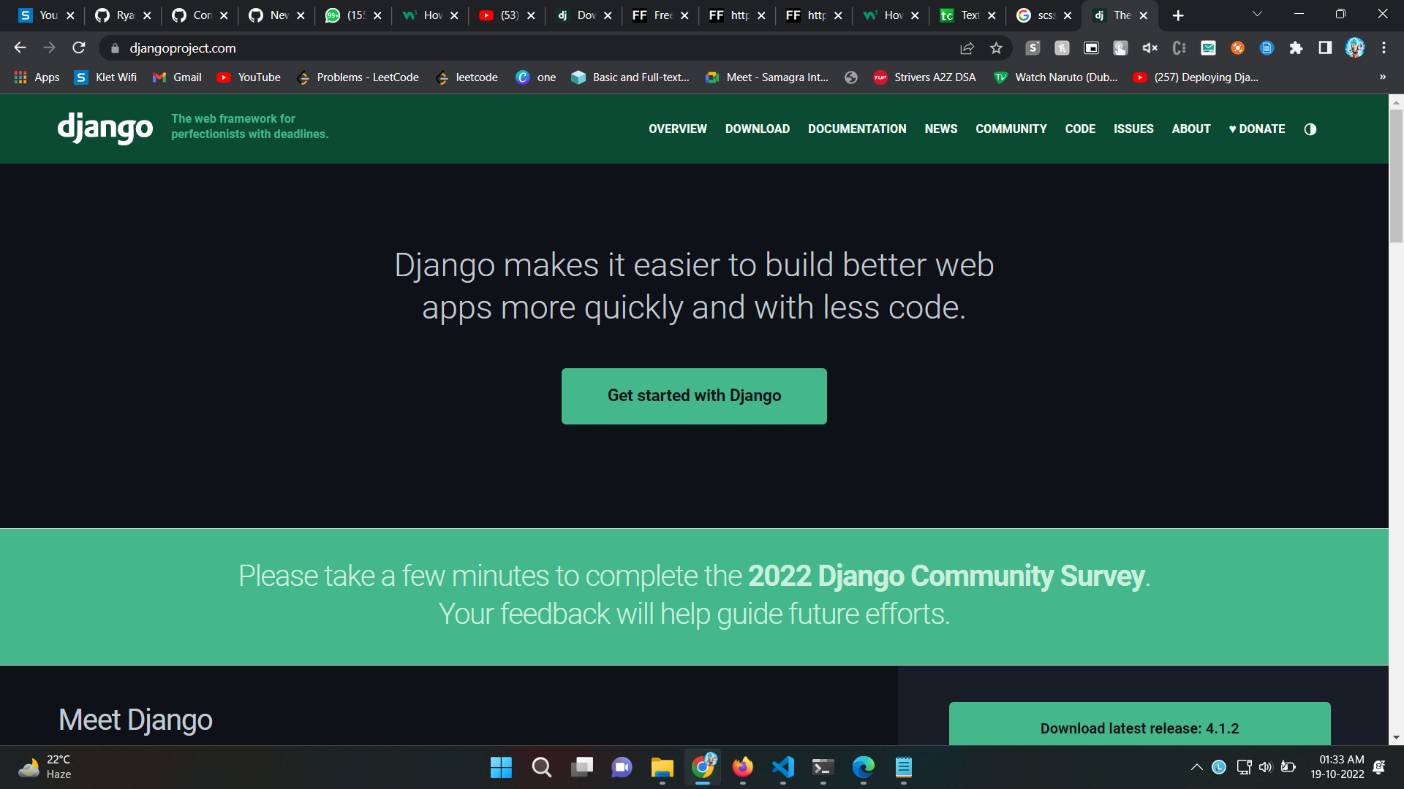Open the browser extensions puzzle icon
The width and height of the screenshot is (1404, 789).
[x=1297, y=48]
